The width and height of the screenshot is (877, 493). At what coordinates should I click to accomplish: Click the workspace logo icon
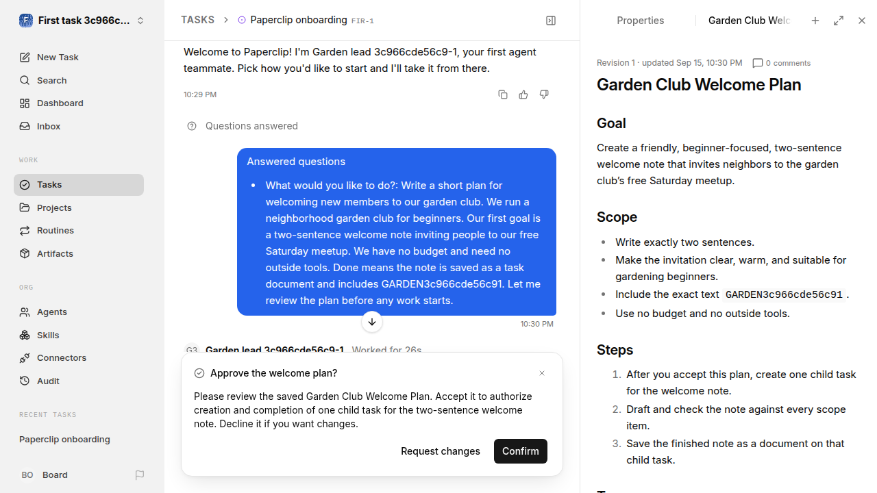tap(26, 21)
